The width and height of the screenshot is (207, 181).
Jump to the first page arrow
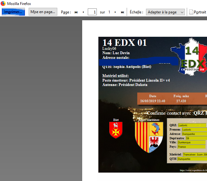76,12
